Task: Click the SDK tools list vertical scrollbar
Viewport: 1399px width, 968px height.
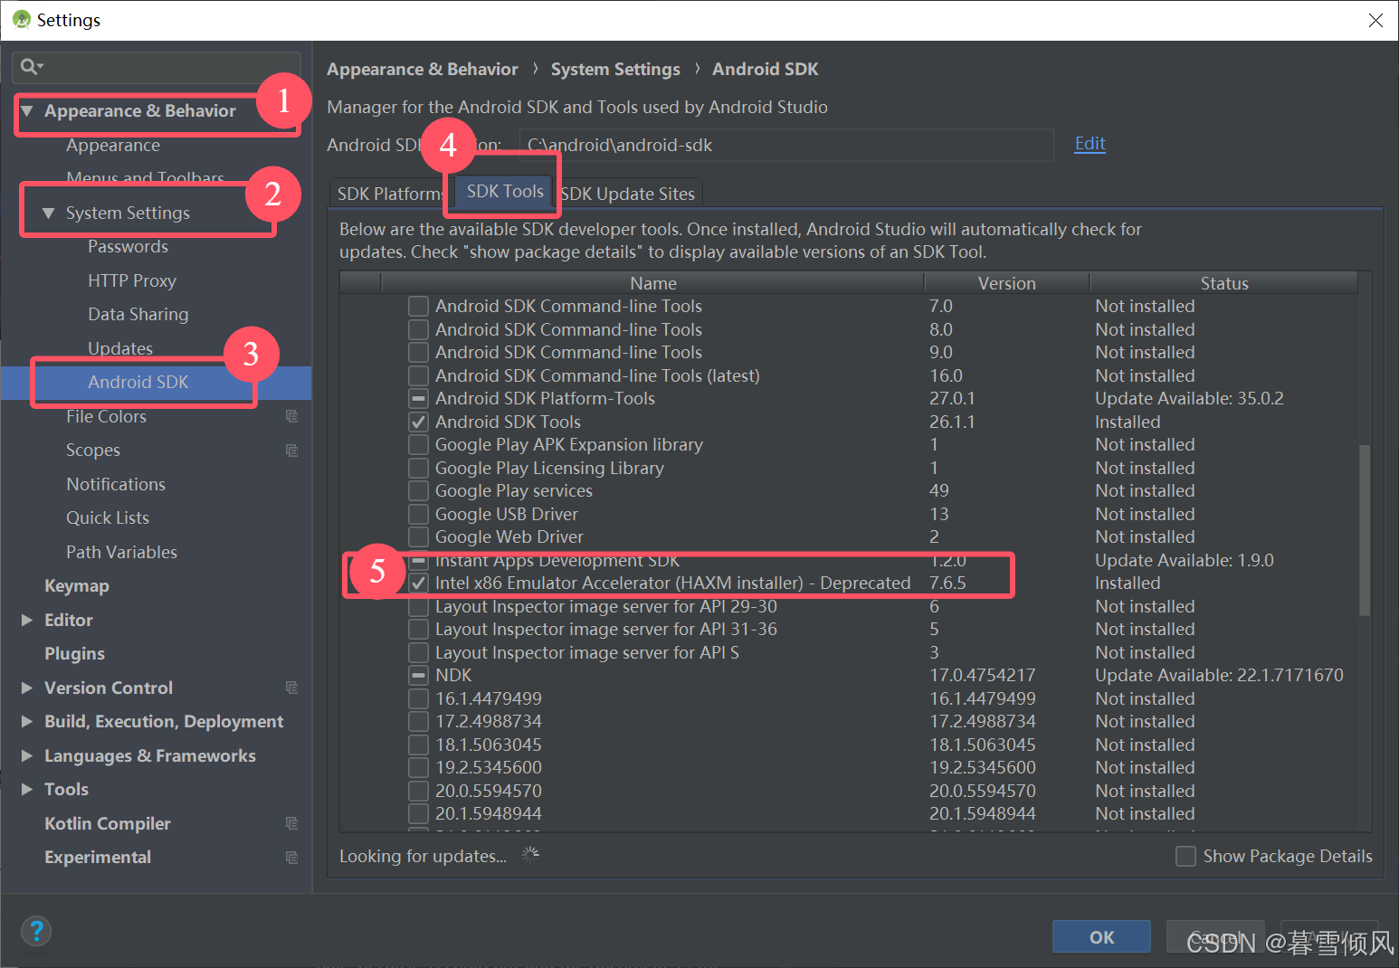Action: click(1365, 529)
